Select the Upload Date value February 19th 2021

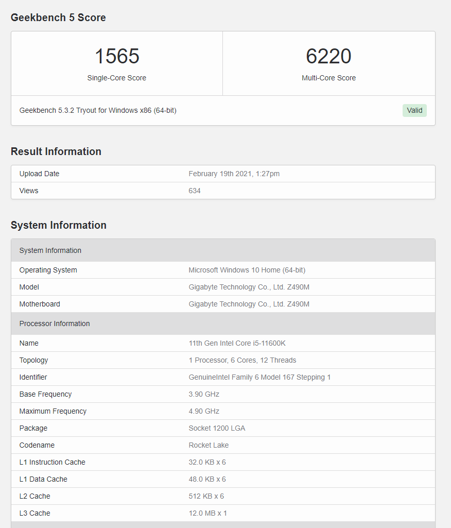click(x=234, y=174)
